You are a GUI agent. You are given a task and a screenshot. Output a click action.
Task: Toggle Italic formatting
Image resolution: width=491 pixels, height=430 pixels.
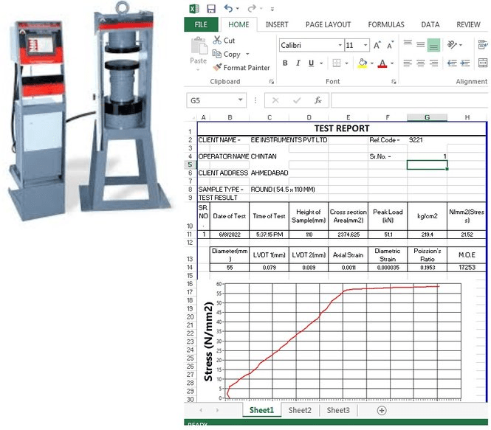pyautogui.click(x=298, y=63)
